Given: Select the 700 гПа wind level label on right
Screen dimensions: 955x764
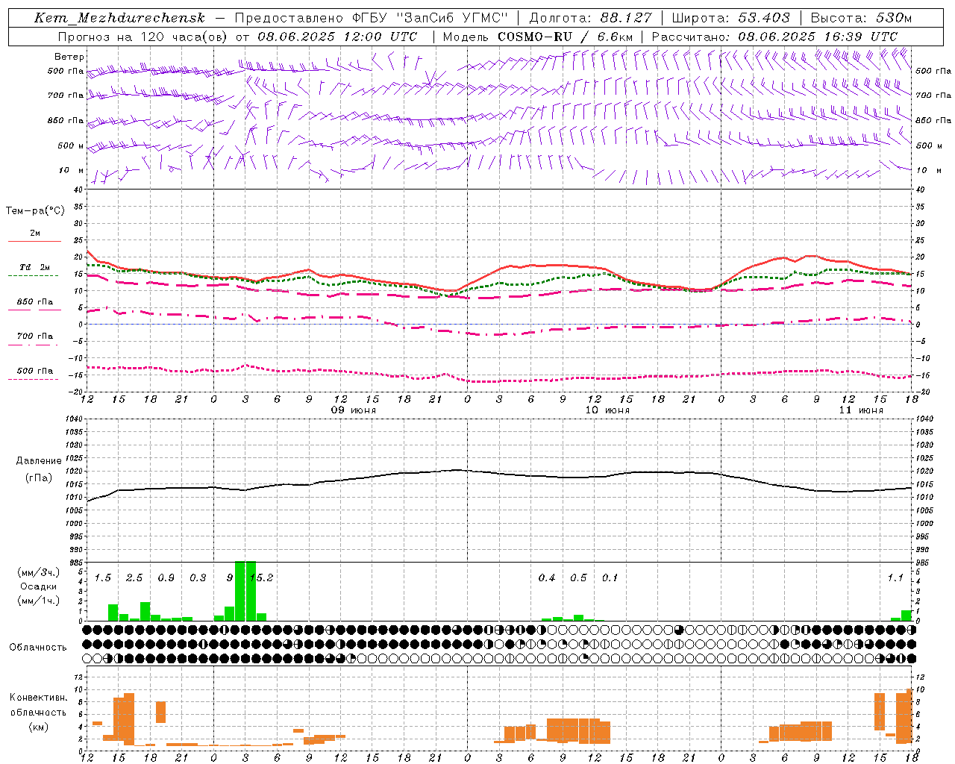Looking at the screenshot, I should (x=933, y=95).
